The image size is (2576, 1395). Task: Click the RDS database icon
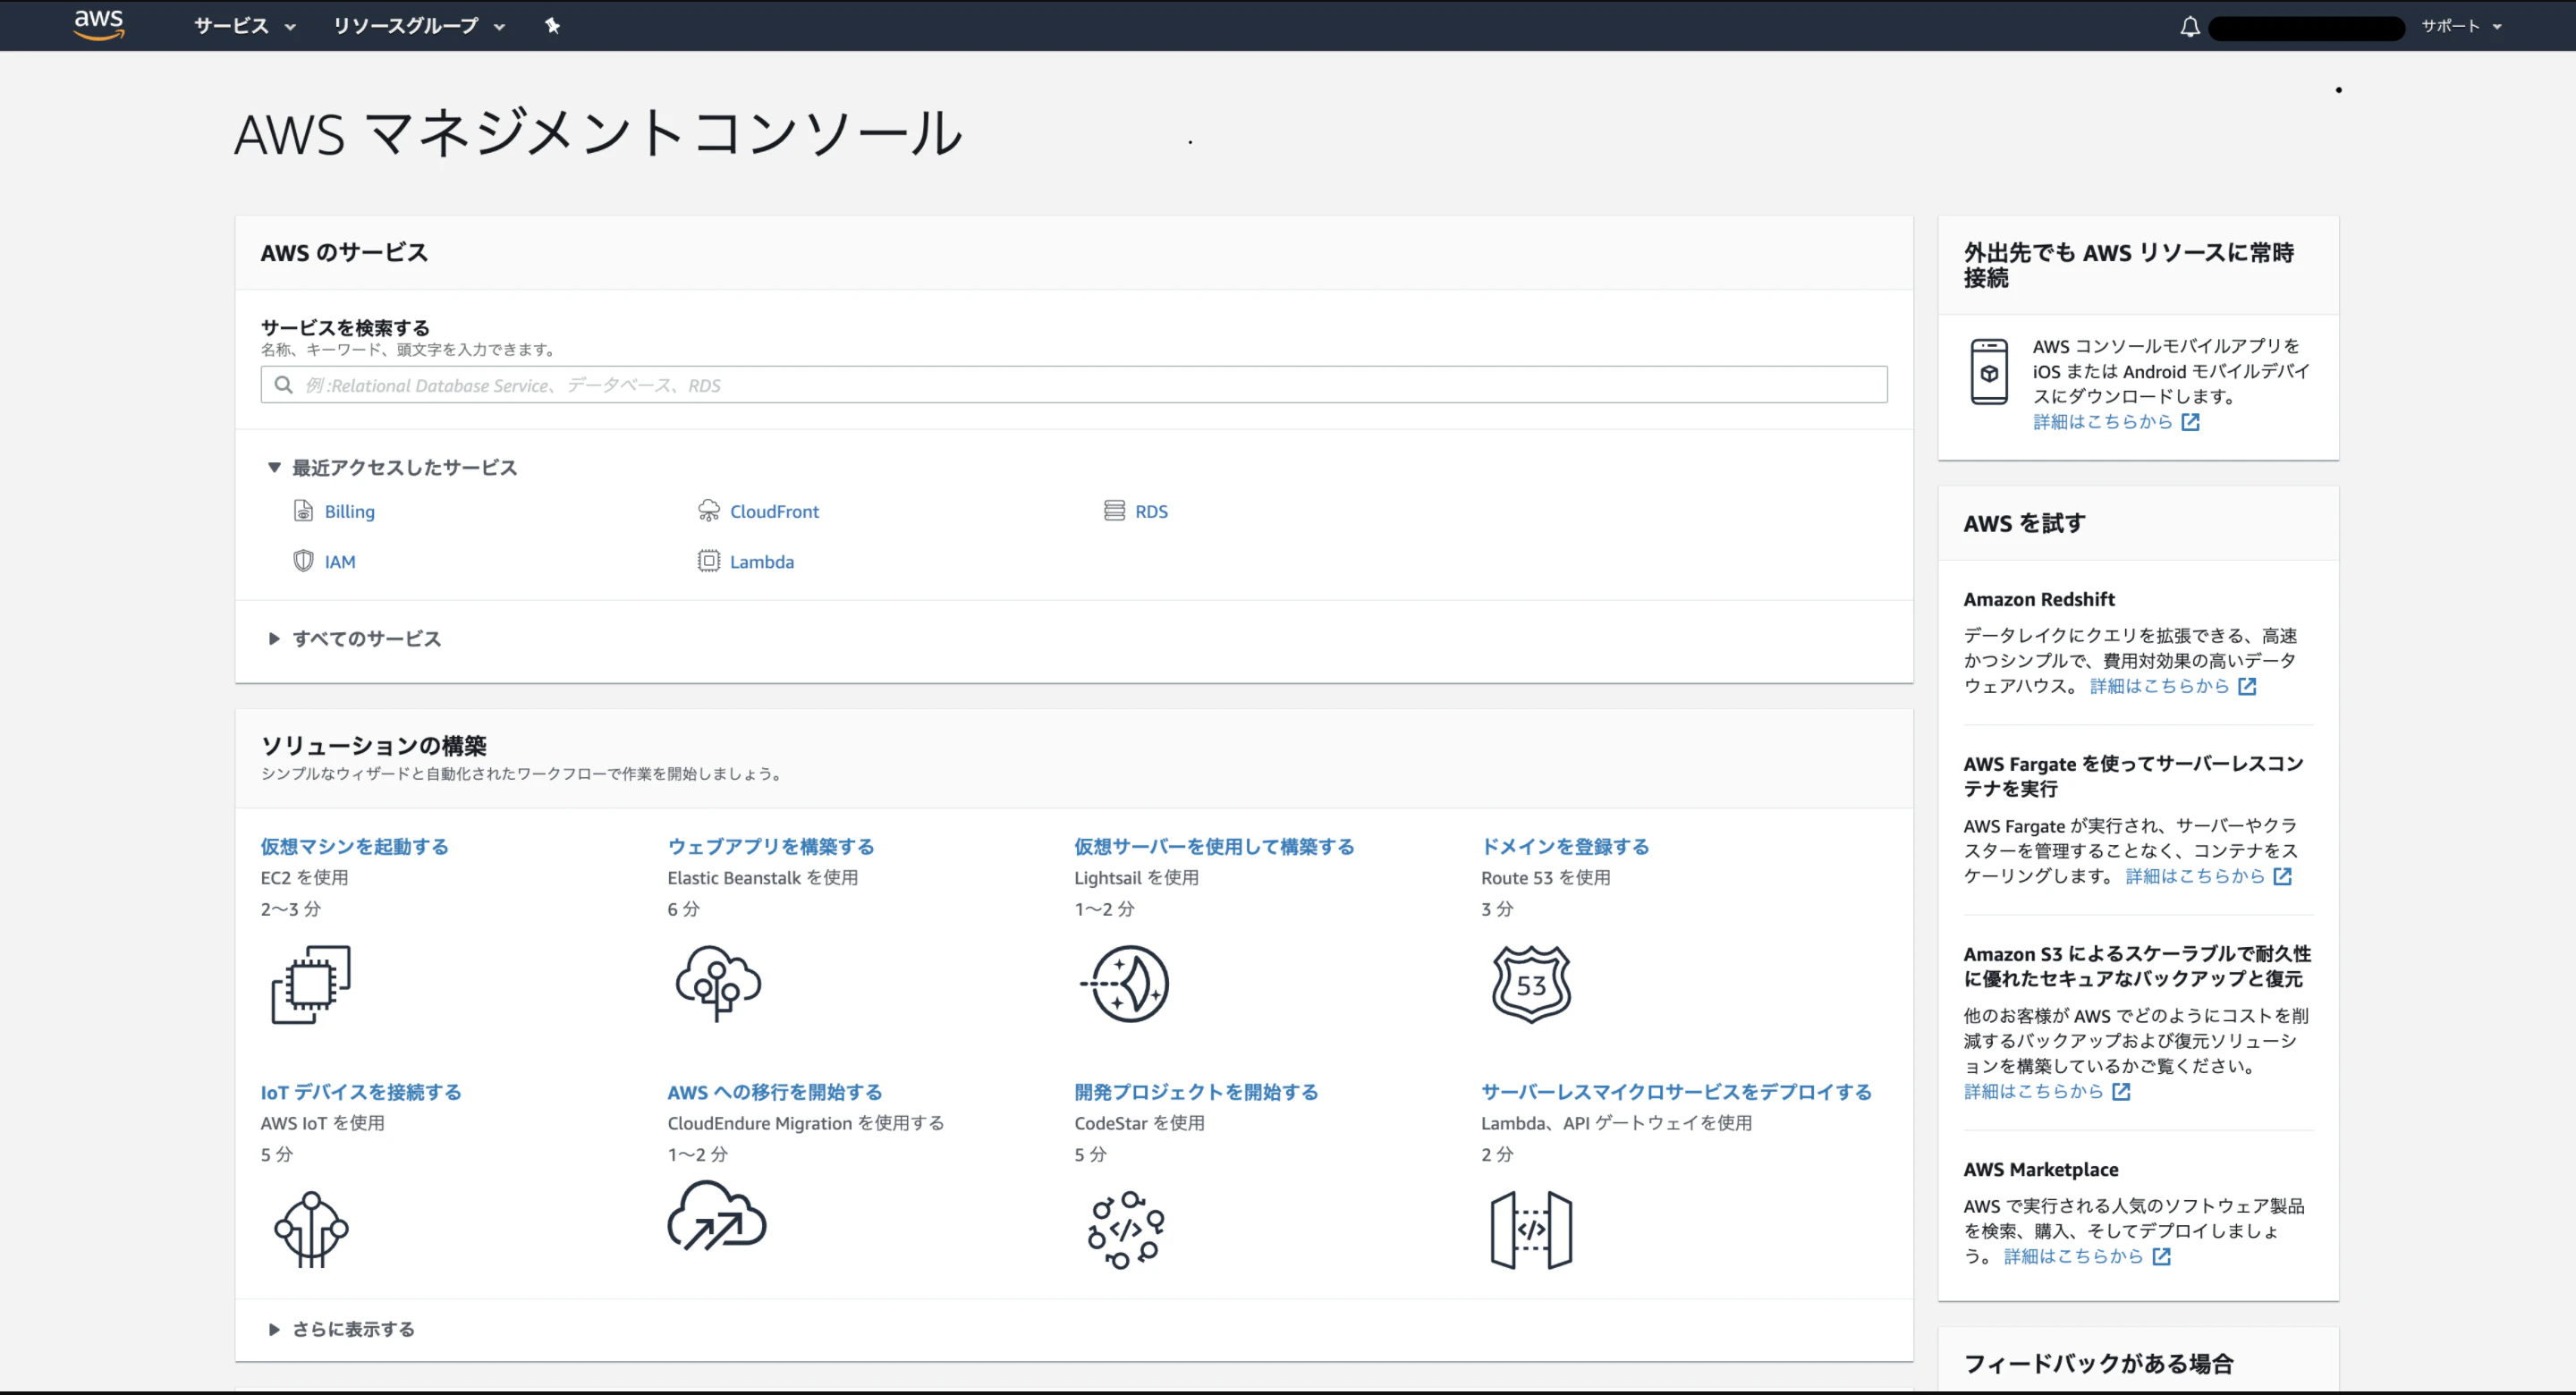coord(1114,511)
